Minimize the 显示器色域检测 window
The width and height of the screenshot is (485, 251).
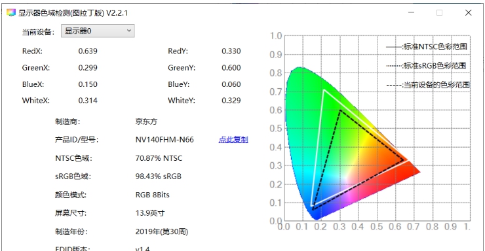coord(411,12)
